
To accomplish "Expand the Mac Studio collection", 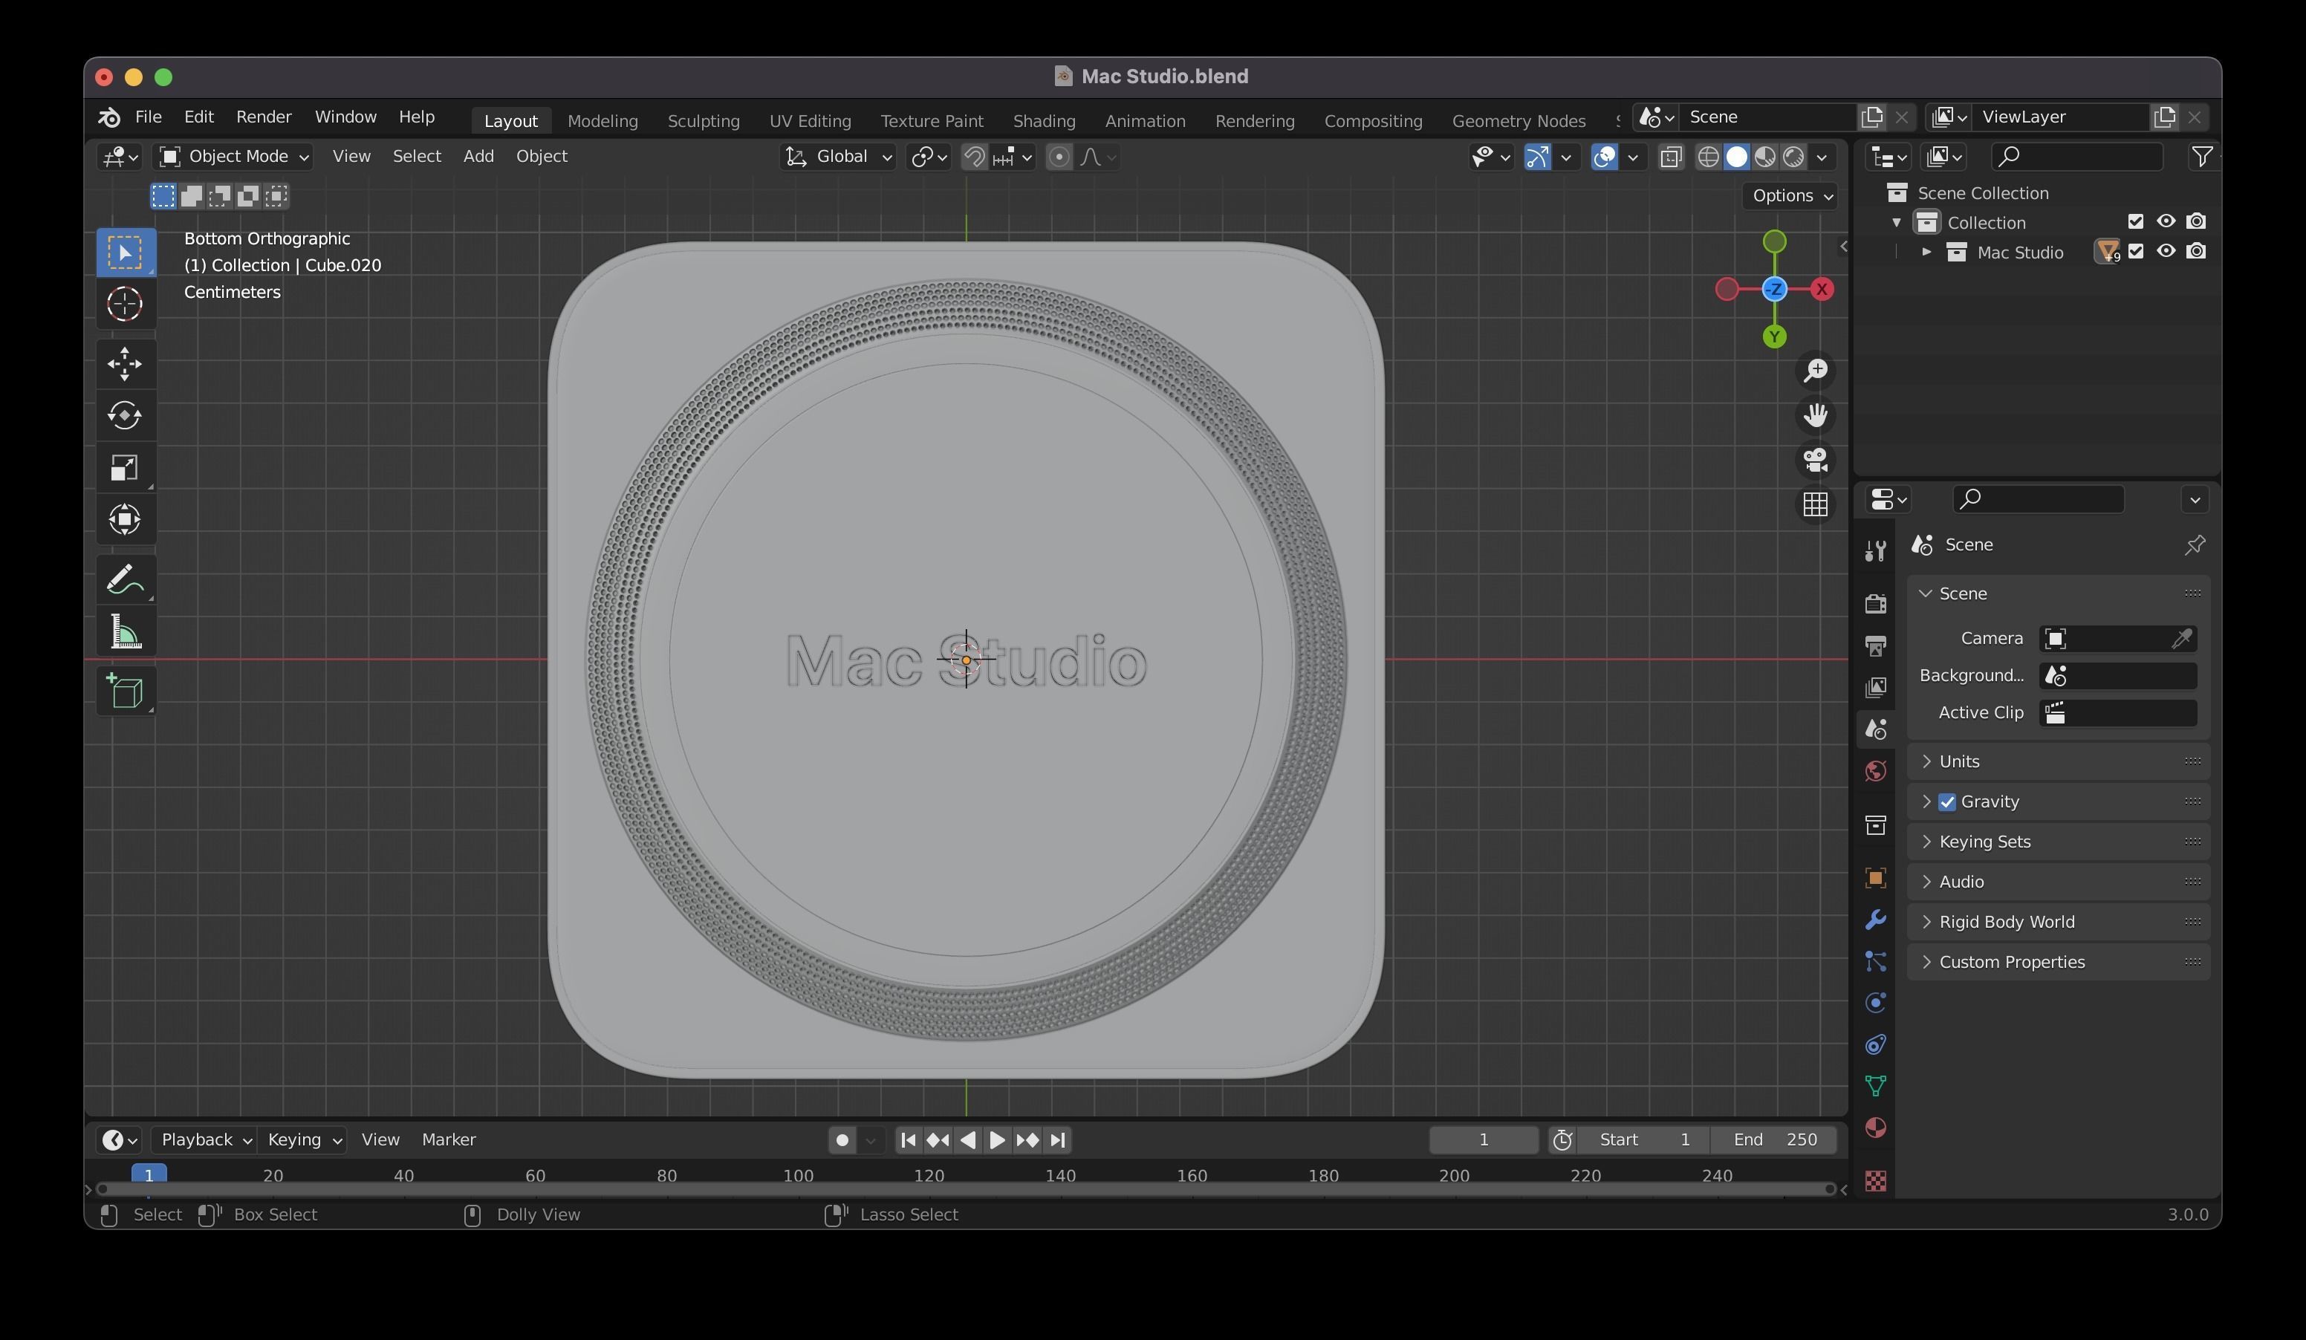I will click(1926, 252).
